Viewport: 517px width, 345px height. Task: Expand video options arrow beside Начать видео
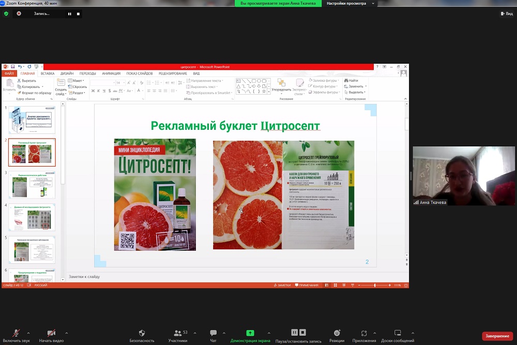67,333
